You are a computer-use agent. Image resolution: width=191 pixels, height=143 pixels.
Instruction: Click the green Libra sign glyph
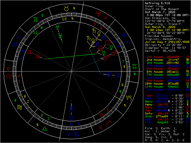tap(44, 128)
